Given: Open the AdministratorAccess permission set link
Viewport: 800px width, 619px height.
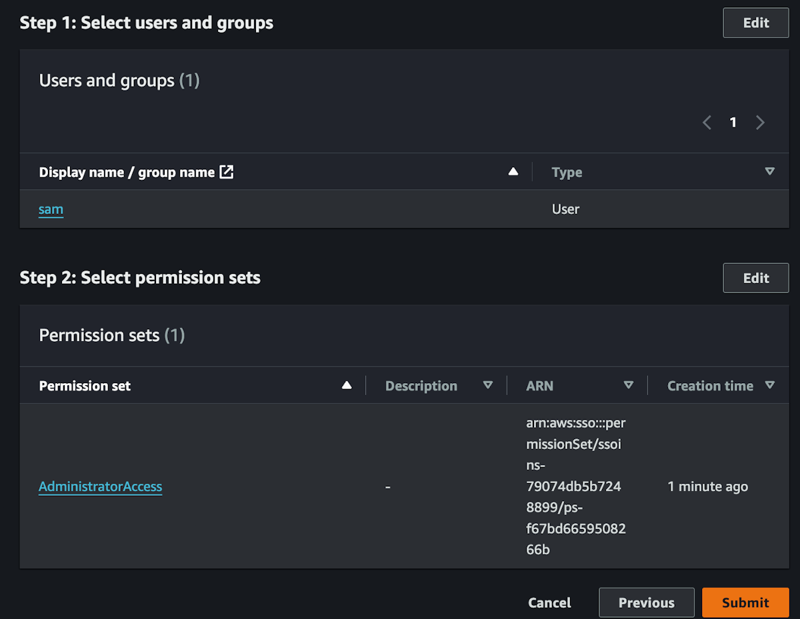Looking at the screenshot, I should [x=100, y=486].
